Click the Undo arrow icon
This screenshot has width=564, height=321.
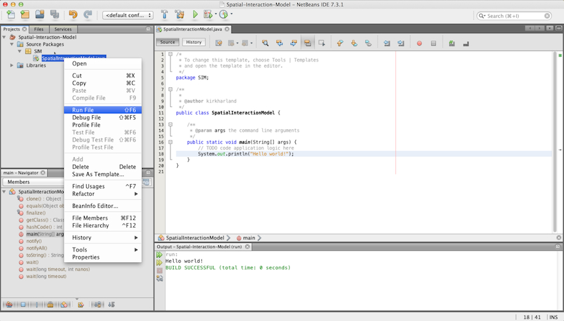(x=73, y=15)
